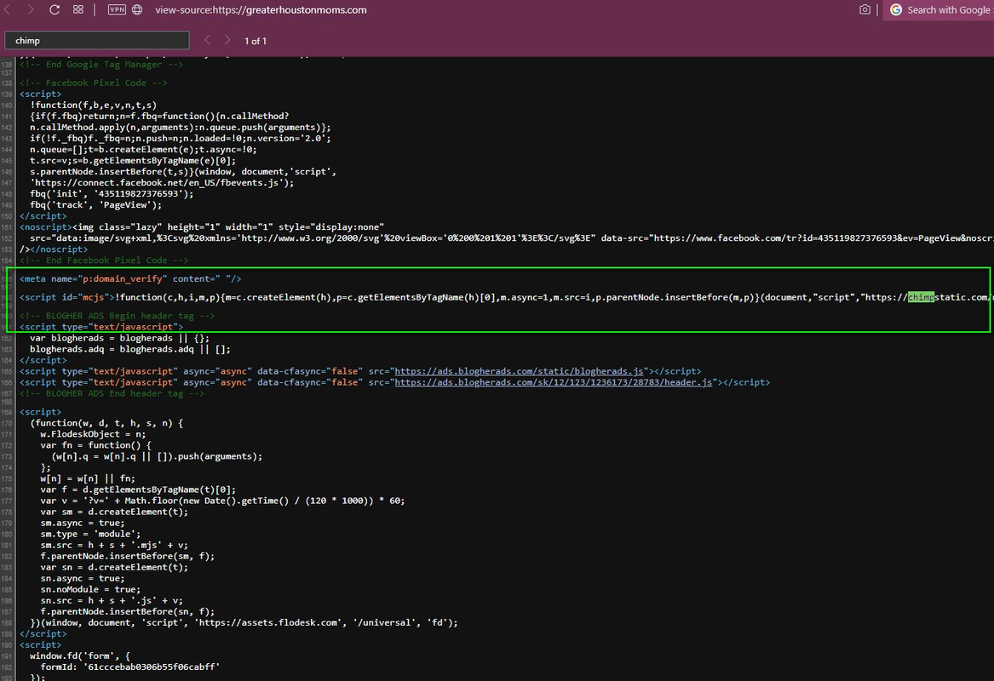
Task: Take a snapshot with the camera icon
Action: click(x=865, y=9)
